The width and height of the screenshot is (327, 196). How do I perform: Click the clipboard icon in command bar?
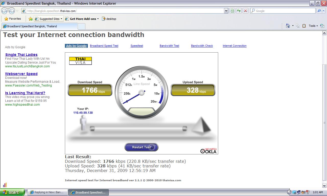(304, 26)
